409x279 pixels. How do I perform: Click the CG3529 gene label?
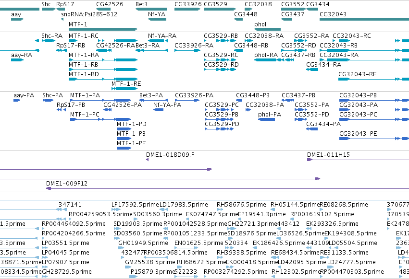point(215,4)
